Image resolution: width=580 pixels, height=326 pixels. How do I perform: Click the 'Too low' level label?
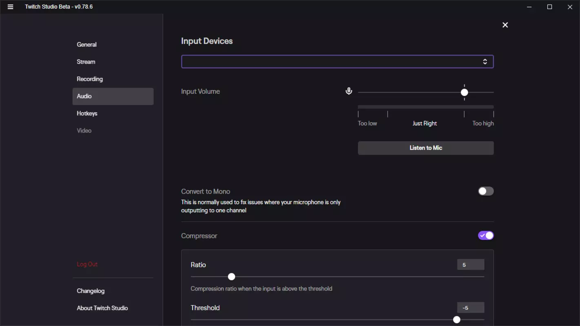tap(367, 123)
